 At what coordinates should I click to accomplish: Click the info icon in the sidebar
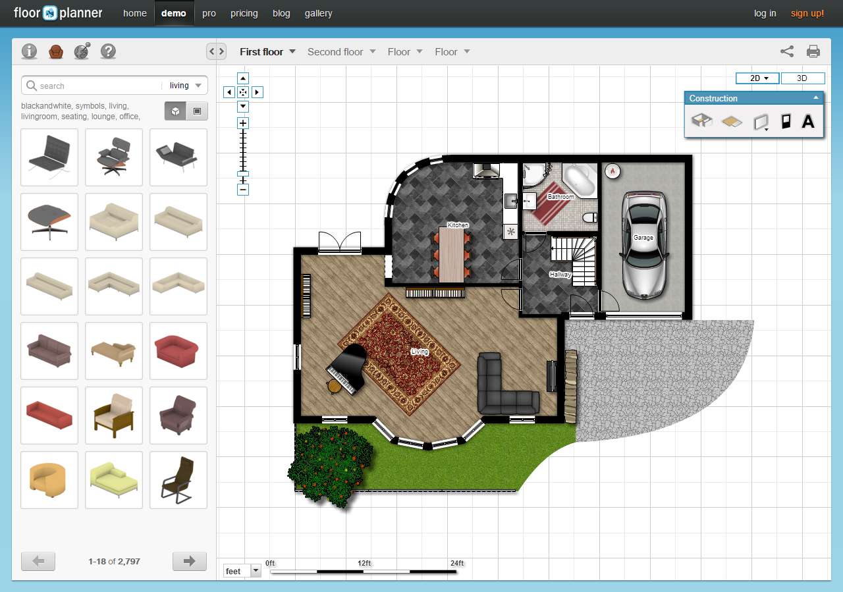pyautogui.click(x=29, y=51)
